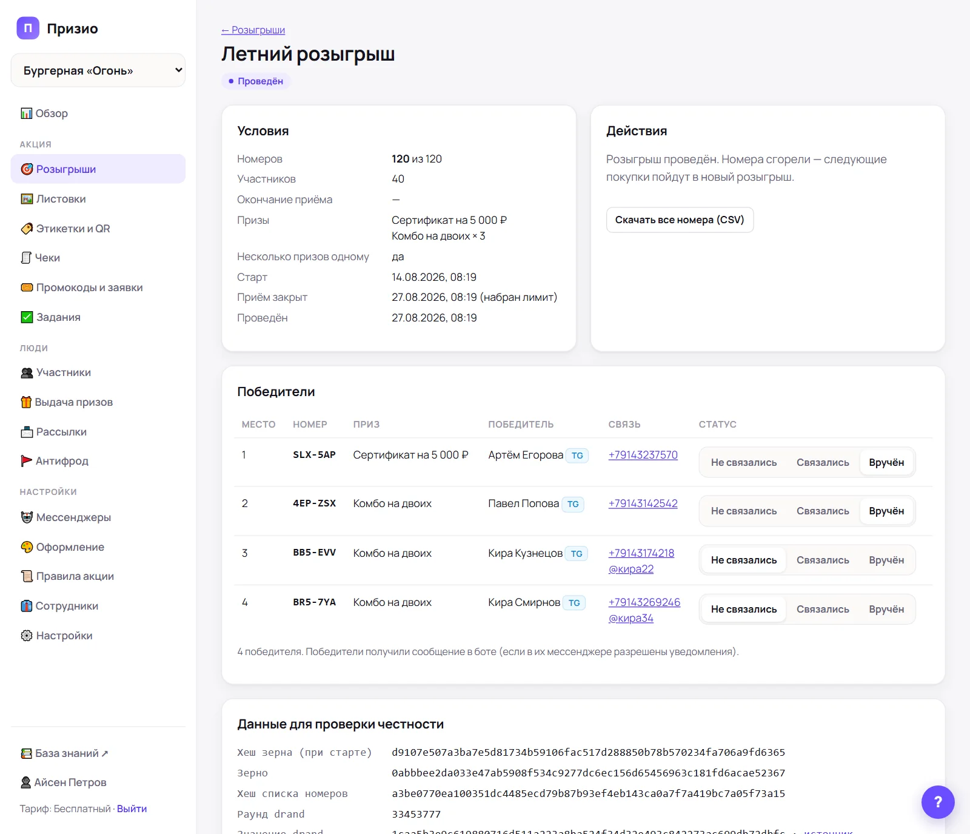This screenshot has width=970, height=834.
Task: Click the Правила акции scroll icon
Action: tap(27, 576)
